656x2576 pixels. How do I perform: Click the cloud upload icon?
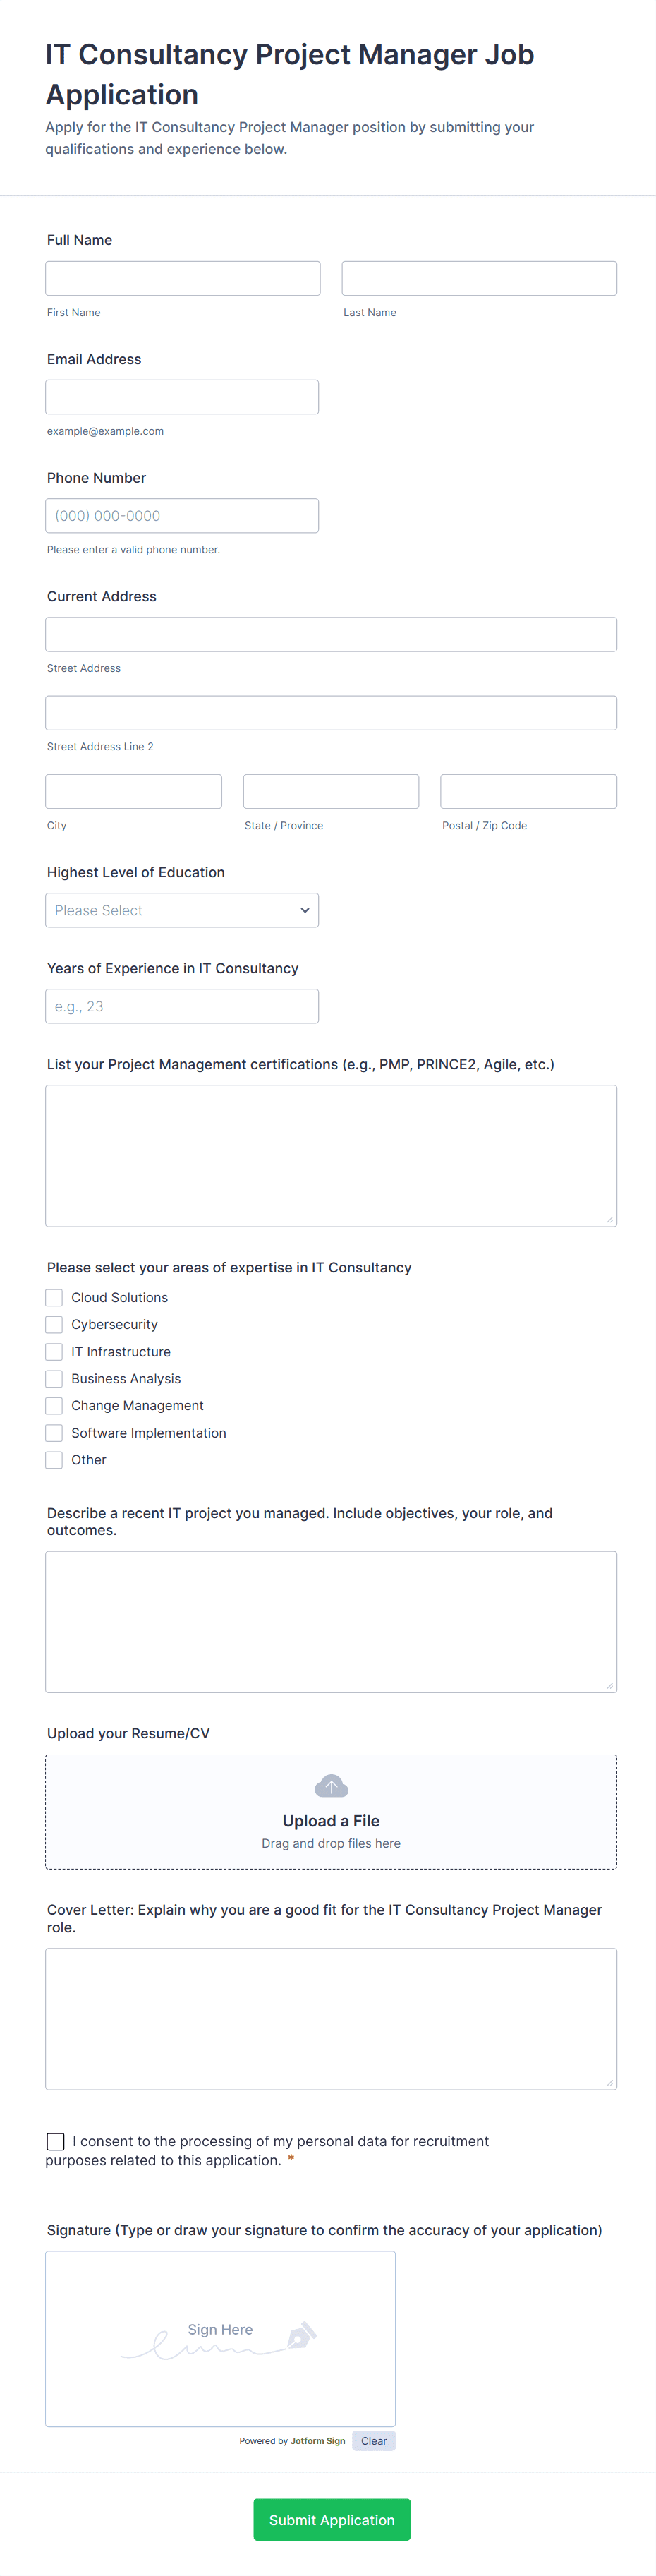tap(331, 1786)
